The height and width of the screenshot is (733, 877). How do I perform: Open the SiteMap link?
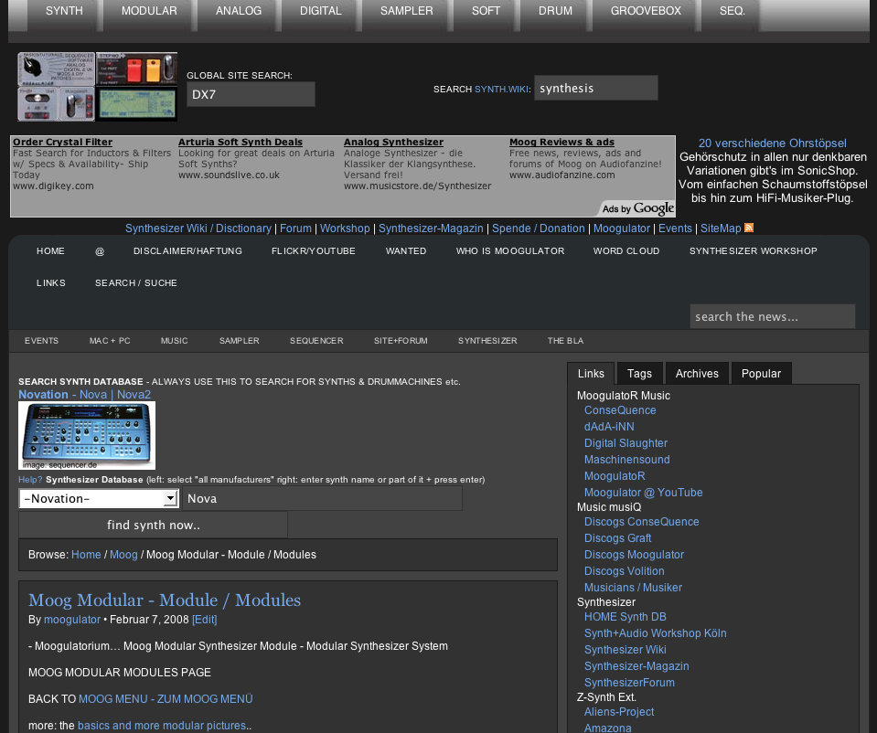pos(721,228)
